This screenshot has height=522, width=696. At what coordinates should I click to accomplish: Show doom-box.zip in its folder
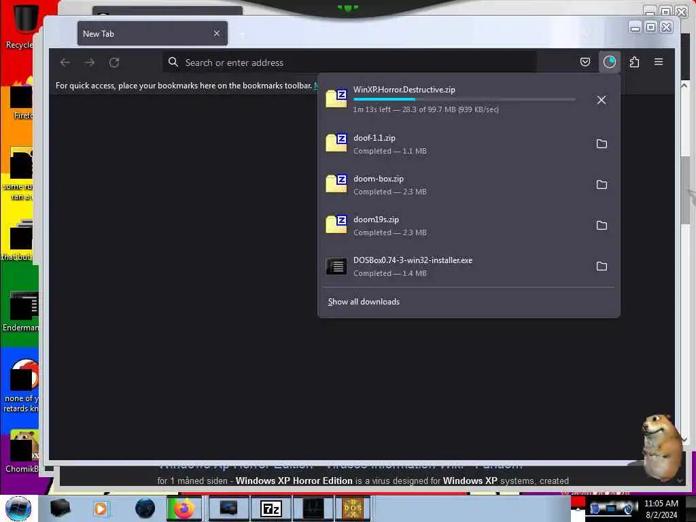coord(602,185)
